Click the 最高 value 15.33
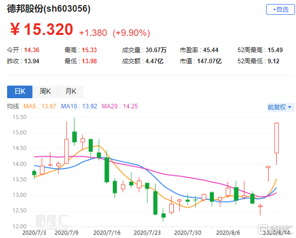This screenshot has height=238, width=296. (89, 50)
